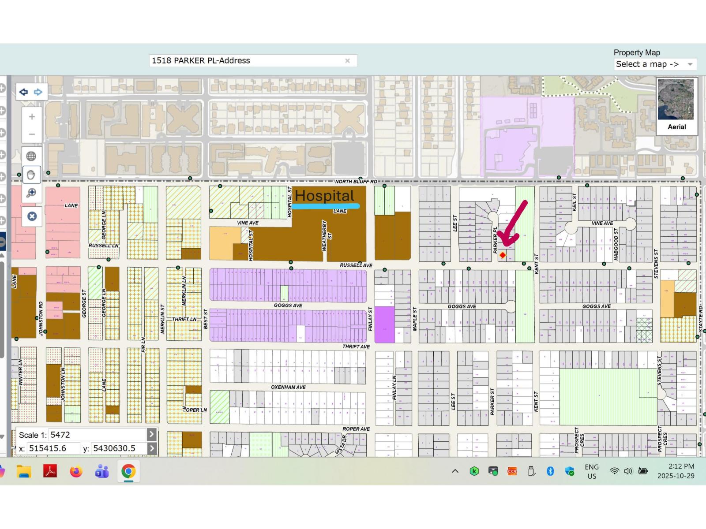The height and width of the screenshot is (529, 706).
Task: Click the globe full extent icon
Action: 31,156
